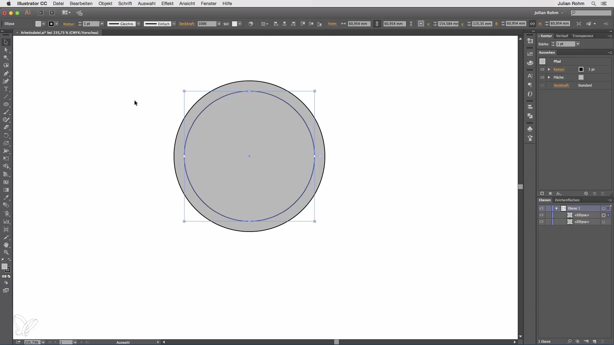
Task: Open the stroke weight dropdown in control bar
Action: click(102, 24)
